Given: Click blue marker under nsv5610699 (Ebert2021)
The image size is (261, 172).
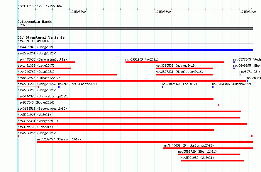Looking at the screenshot, I should pos(59,87).
